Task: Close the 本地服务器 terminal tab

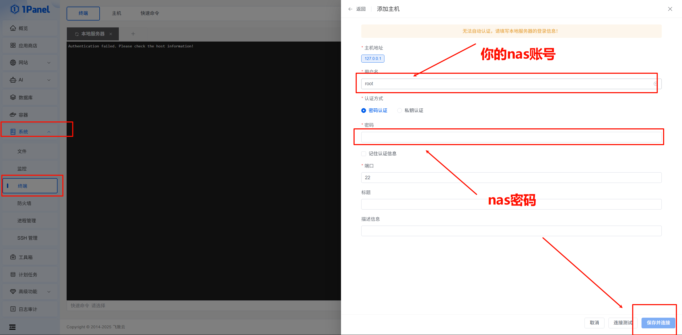Action: click(111, 34)
